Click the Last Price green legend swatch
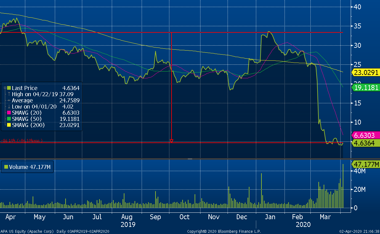This screenshot has width=380, height=234. click(9, 88)
